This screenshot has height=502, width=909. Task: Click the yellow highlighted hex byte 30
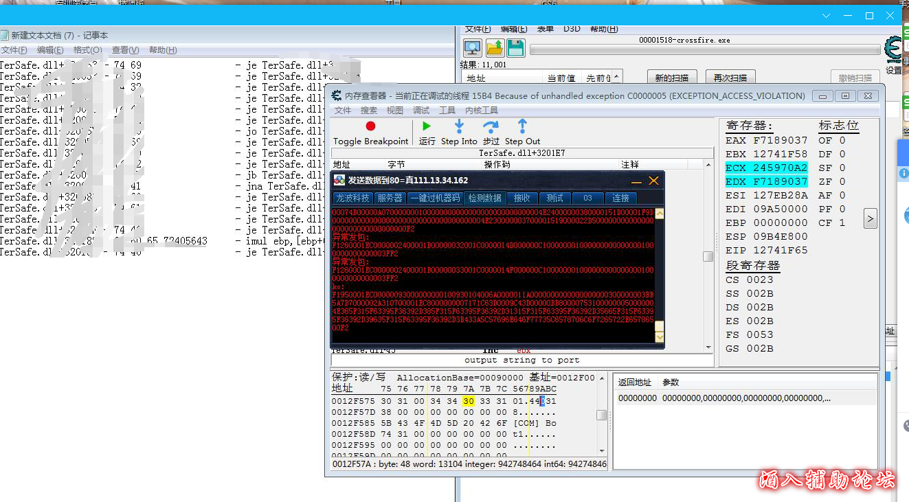pos(469,401)
